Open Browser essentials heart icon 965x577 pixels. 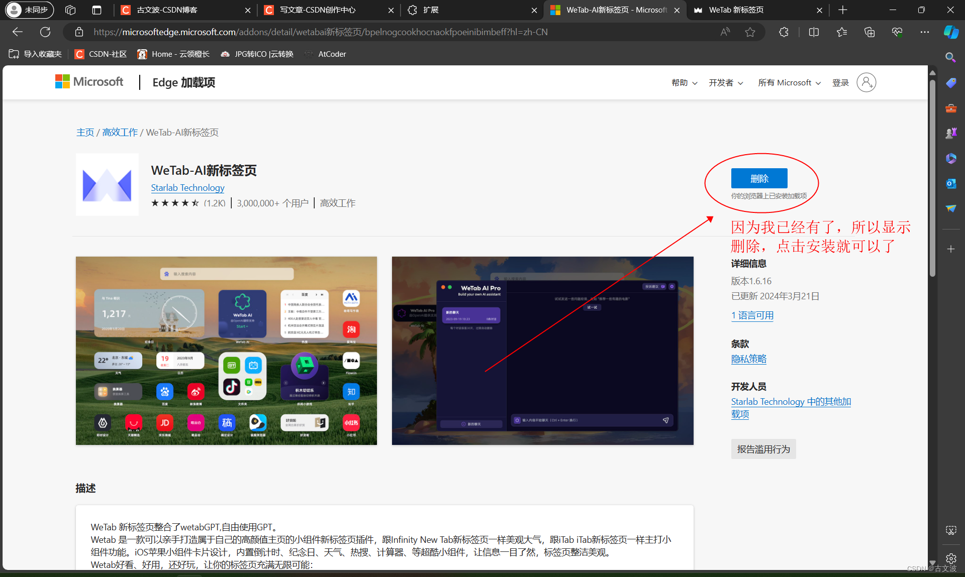(897, 32)
